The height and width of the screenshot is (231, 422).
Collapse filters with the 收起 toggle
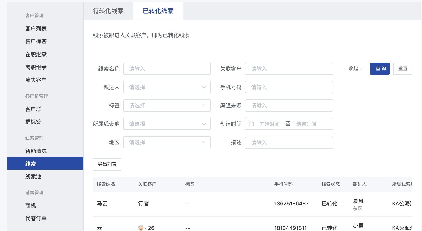pyautogui.click(x=356, y=69)
